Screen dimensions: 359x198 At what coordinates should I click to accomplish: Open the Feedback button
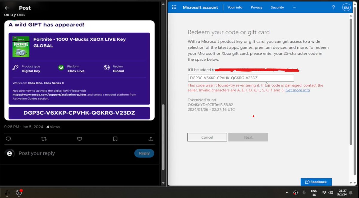coord(316,182)
